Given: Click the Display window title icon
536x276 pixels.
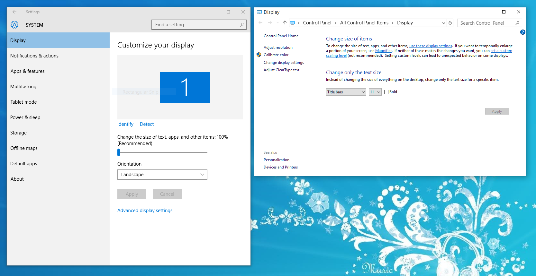Looking at the screenshot, I should [x=259, y=12].
